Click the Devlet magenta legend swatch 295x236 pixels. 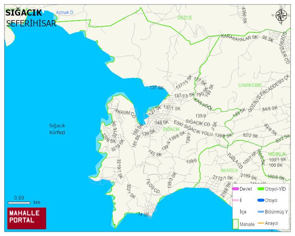coord(235,189)
